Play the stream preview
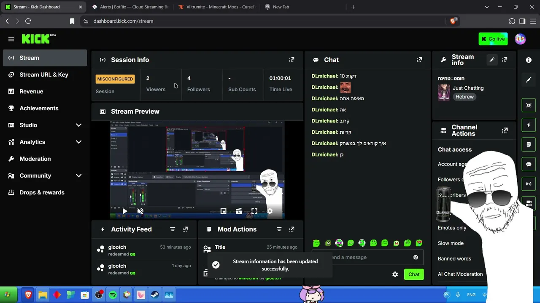540x303 pixels. click(x=124, y=211)
